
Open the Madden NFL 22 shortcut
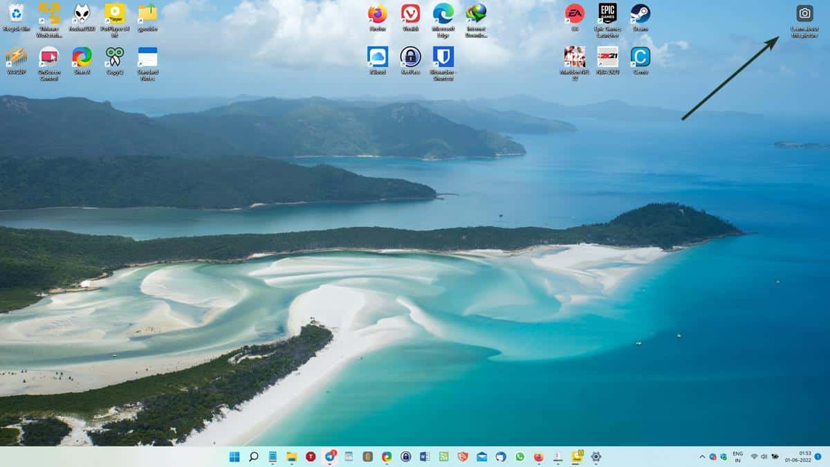pos(575,64)
